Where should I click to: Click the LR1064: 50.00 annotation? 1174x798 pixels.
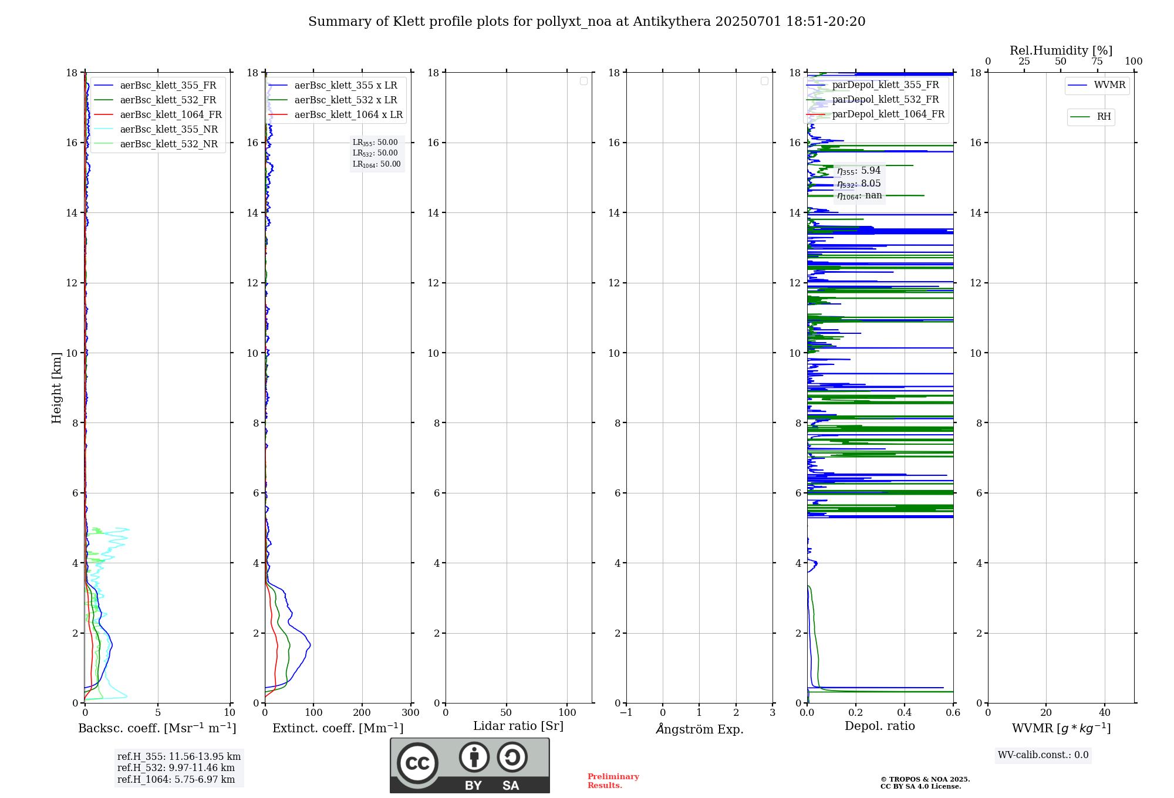377,164
